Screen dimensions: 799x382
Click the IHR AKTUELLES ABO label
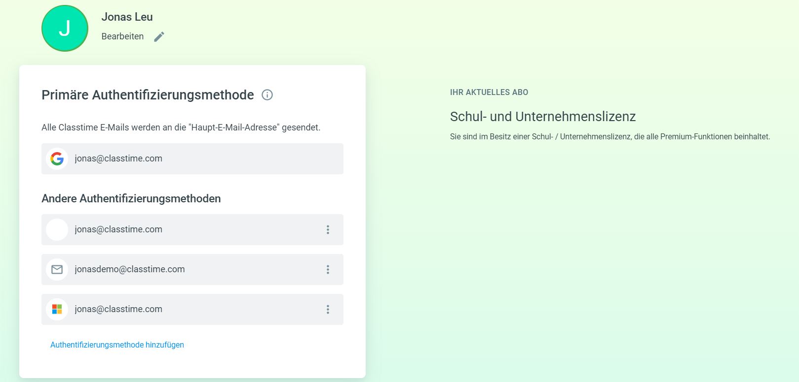coord(489,93)
